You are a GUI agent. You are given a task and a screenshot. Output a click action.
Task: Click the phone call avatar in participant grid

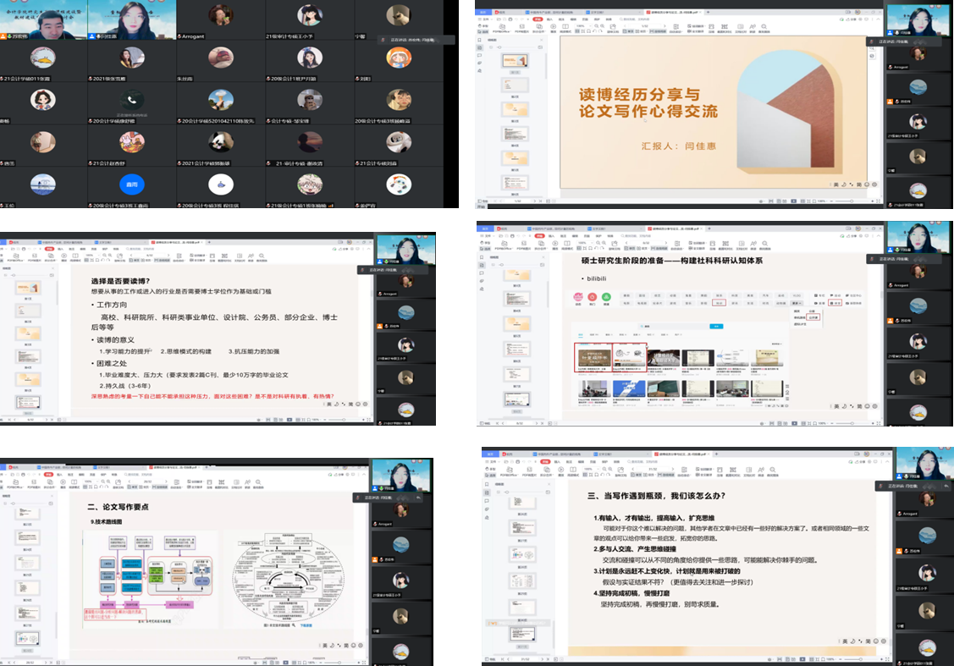click(x=131, y=100)
